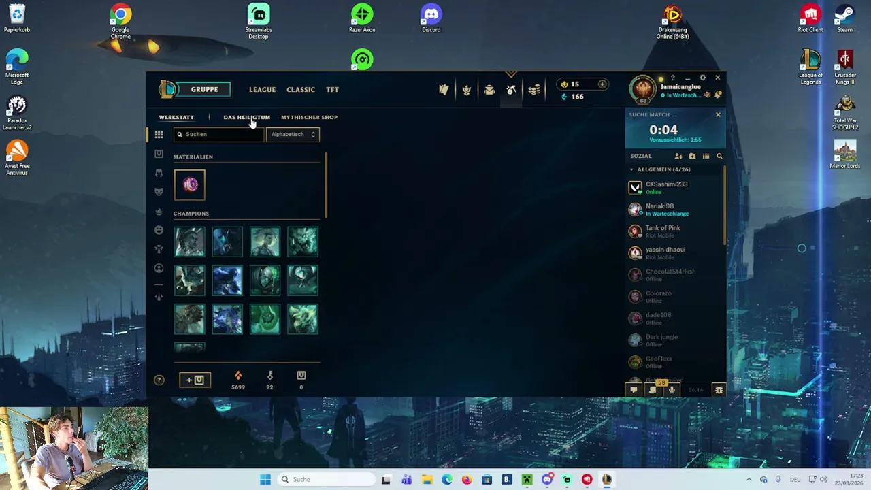
Task: Open friend Tank of Pink in the list
Action: pyautogui.click(x=674, y=231)
